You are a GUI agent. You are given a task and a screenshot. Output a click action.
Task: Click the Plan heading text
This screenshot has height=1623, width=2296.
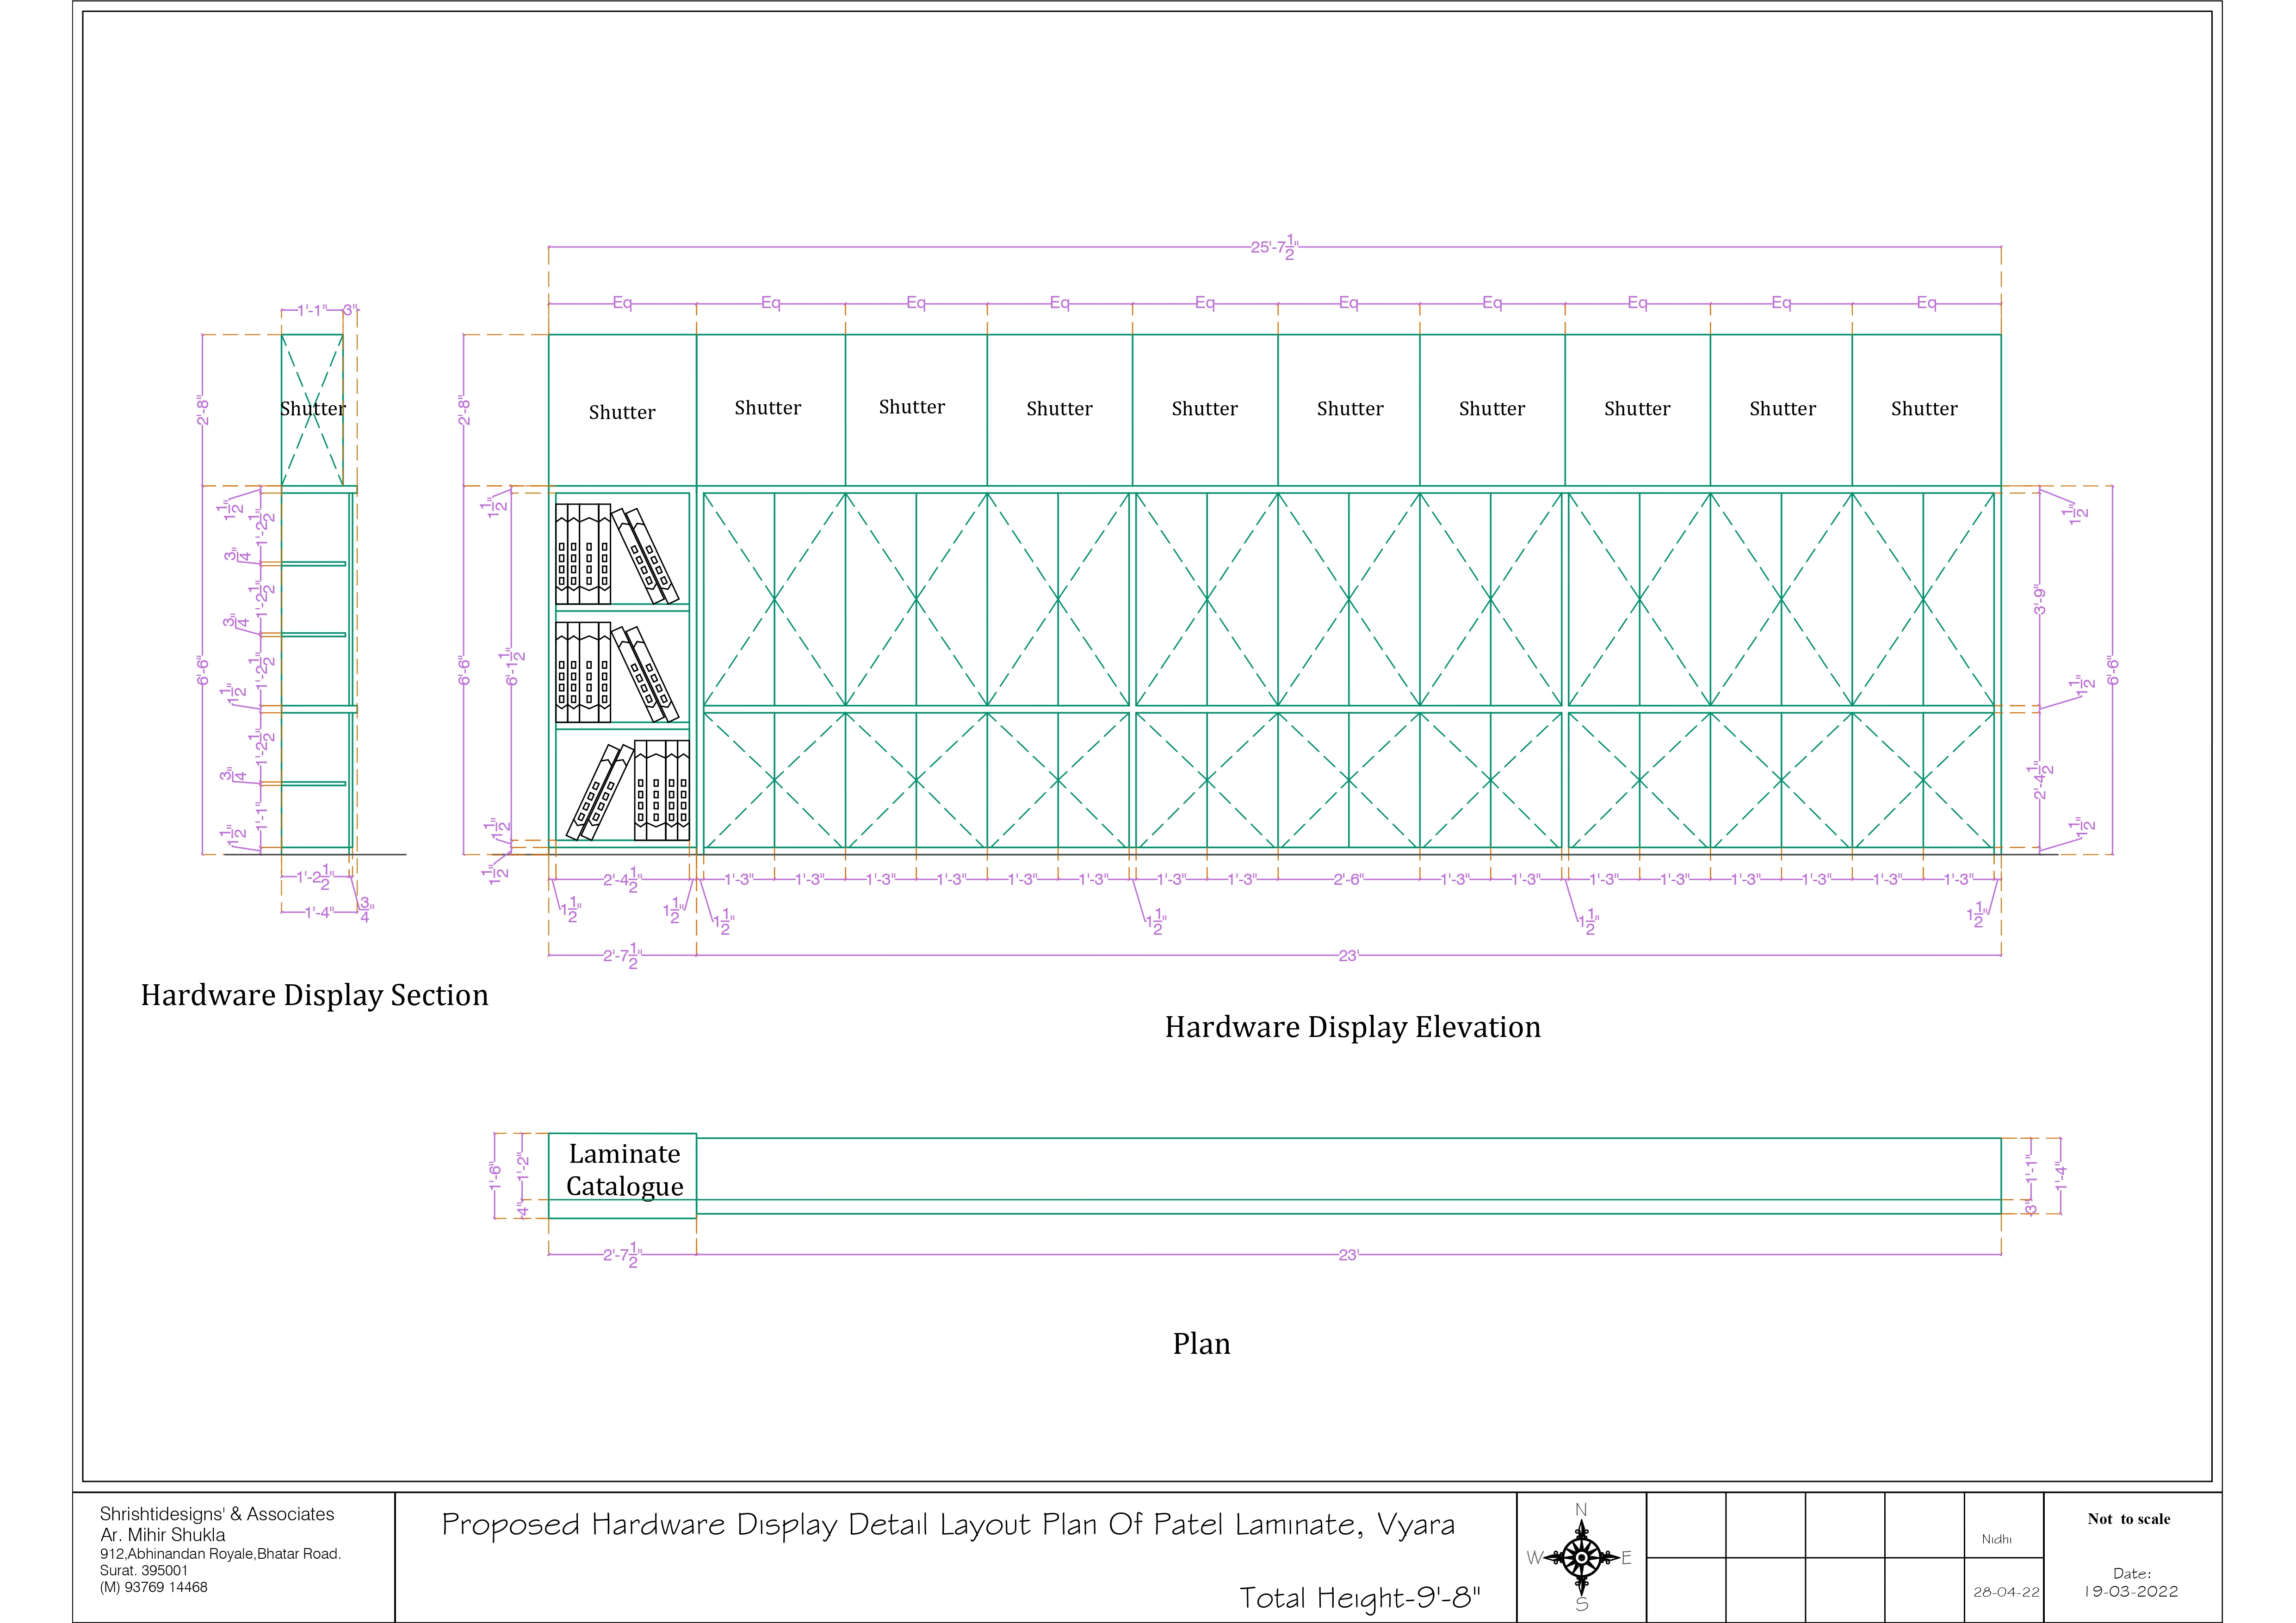coord(1201,1344)
